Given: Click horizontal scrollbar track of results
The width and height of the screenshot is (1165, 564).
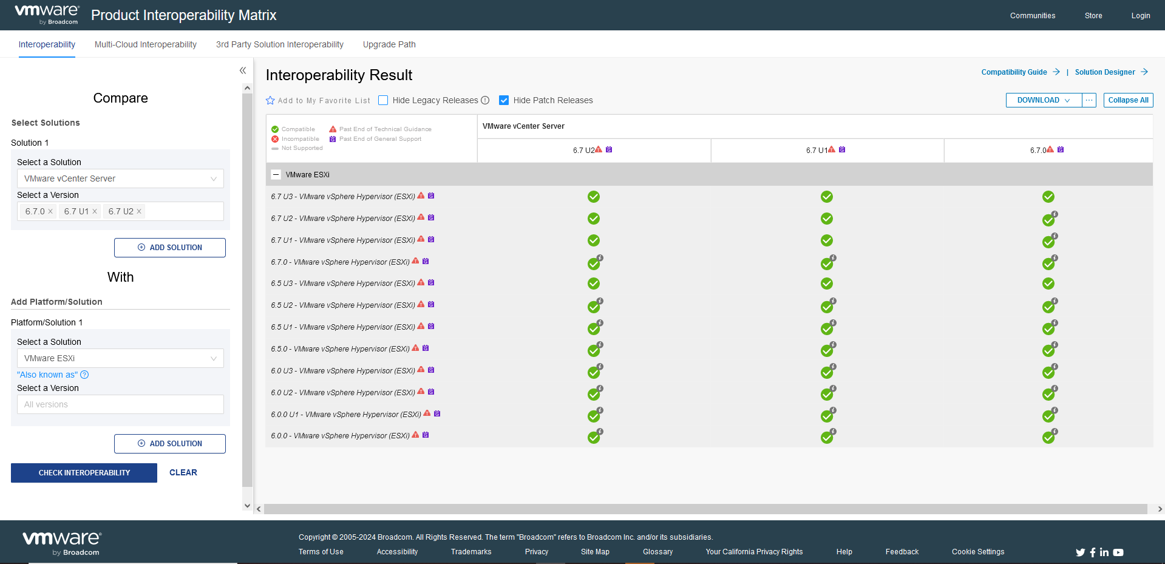Looking at the screenshot, I should (705, 509).
